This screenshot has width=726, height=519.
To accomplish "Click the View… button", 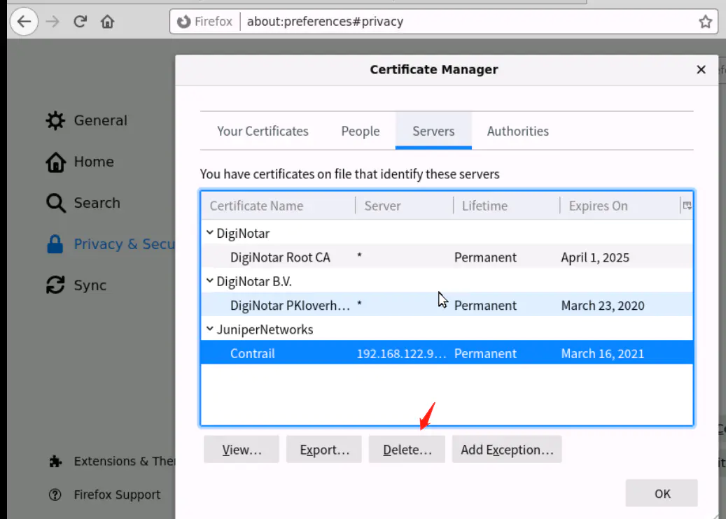I will (x=242, y=449).
